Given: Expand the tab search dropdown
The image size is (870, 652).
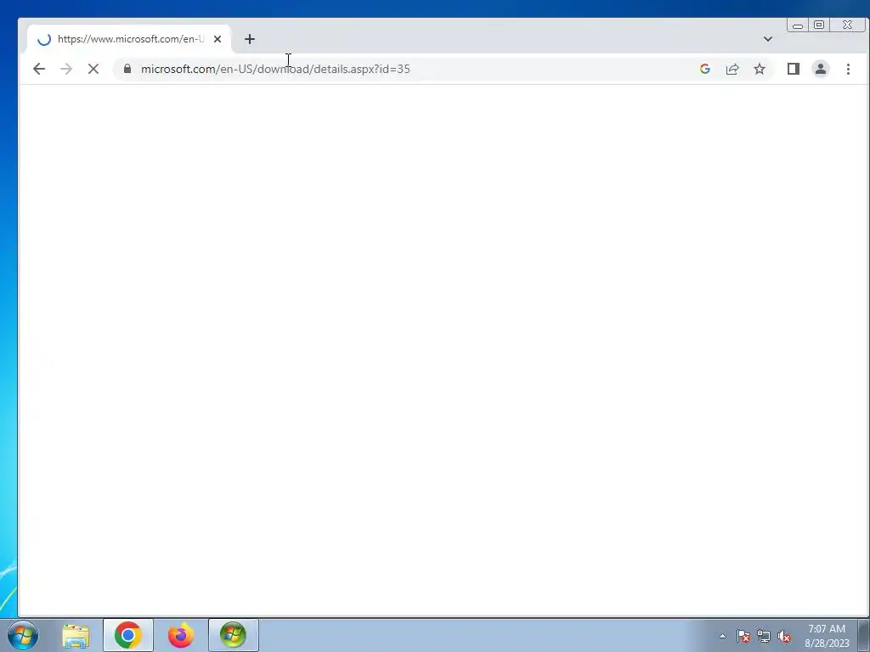Looking at the screenshot, I should 768,39.
